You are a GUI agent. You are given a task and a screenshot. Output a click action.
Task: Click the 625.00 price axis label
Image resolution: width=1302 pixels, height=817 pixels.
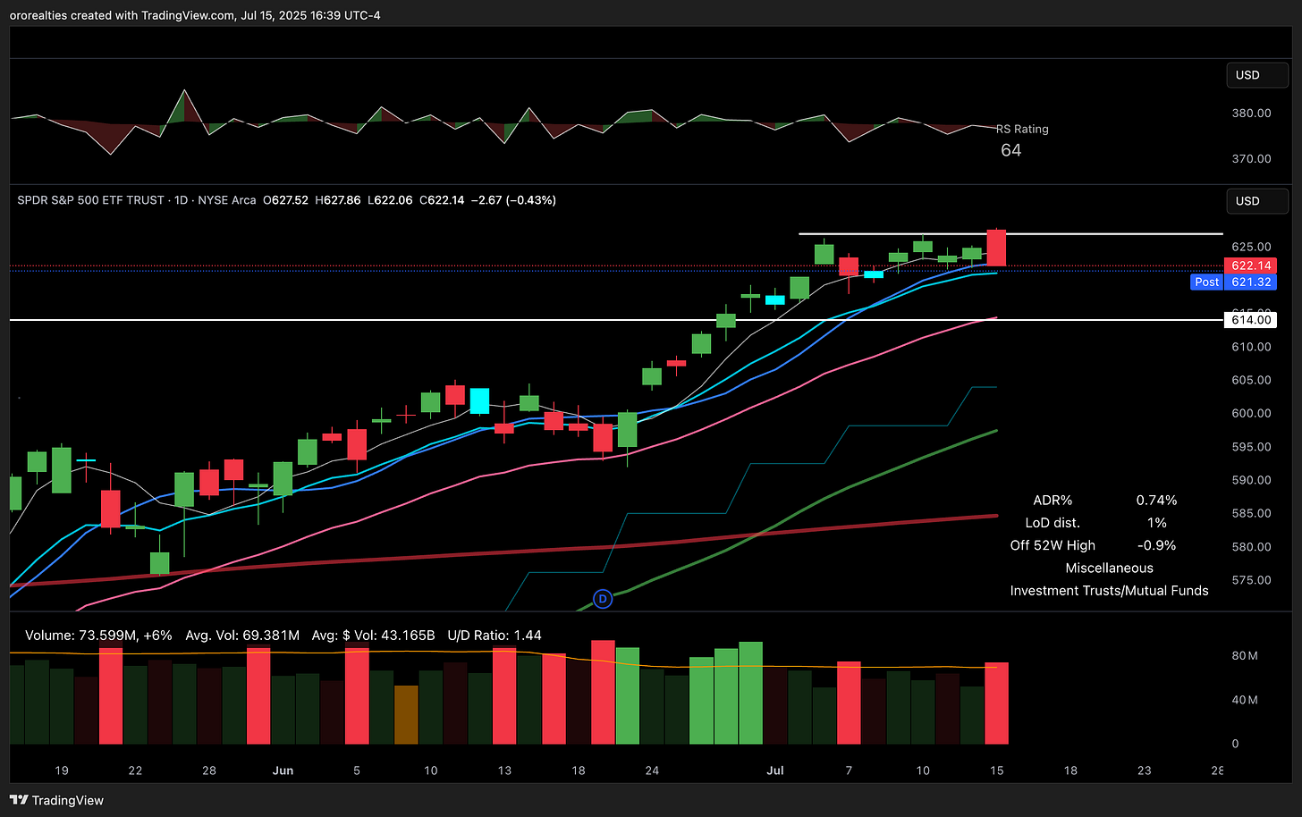[1251, 246]
